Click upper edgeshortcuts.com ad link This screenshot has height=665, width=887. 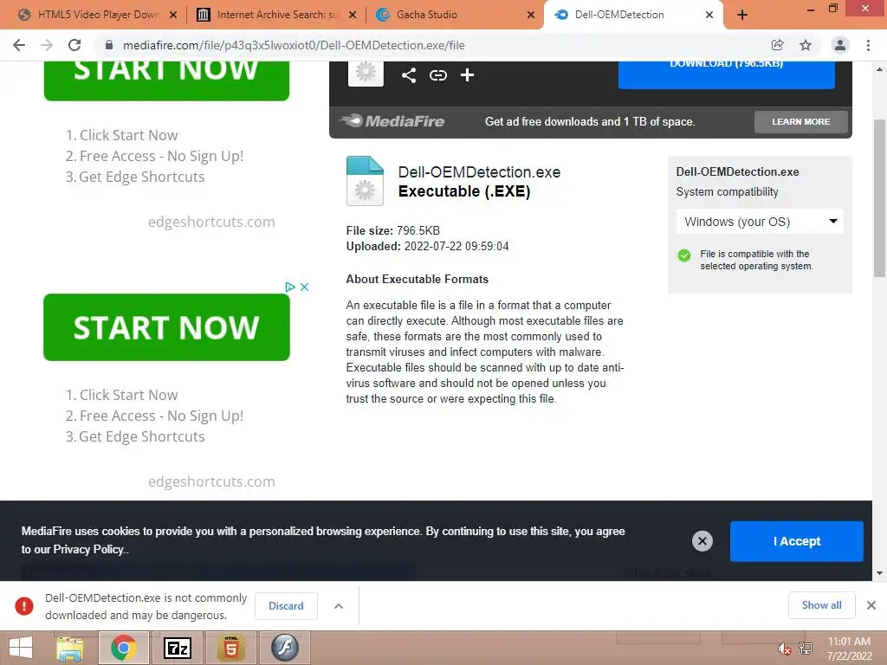[x=211, y=222]
